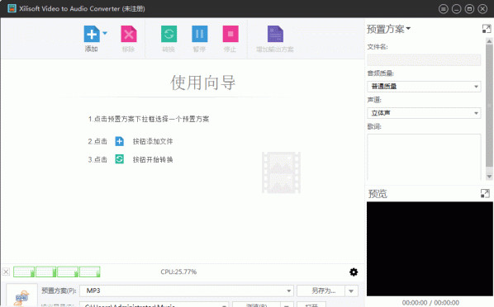The height and width of the screenshot is (307, 494).
Task: Maximize the Xilisoft converter window
Action: 469,9
